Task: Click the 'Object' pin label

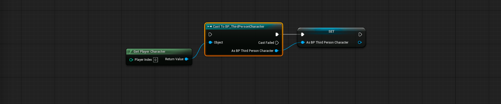Action: tap(218, 42)
